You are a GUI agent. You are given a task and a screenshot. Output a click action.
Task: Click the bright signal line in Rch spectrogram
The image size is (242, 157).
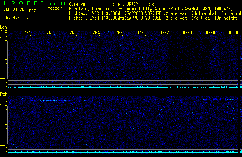click(123, 100)
